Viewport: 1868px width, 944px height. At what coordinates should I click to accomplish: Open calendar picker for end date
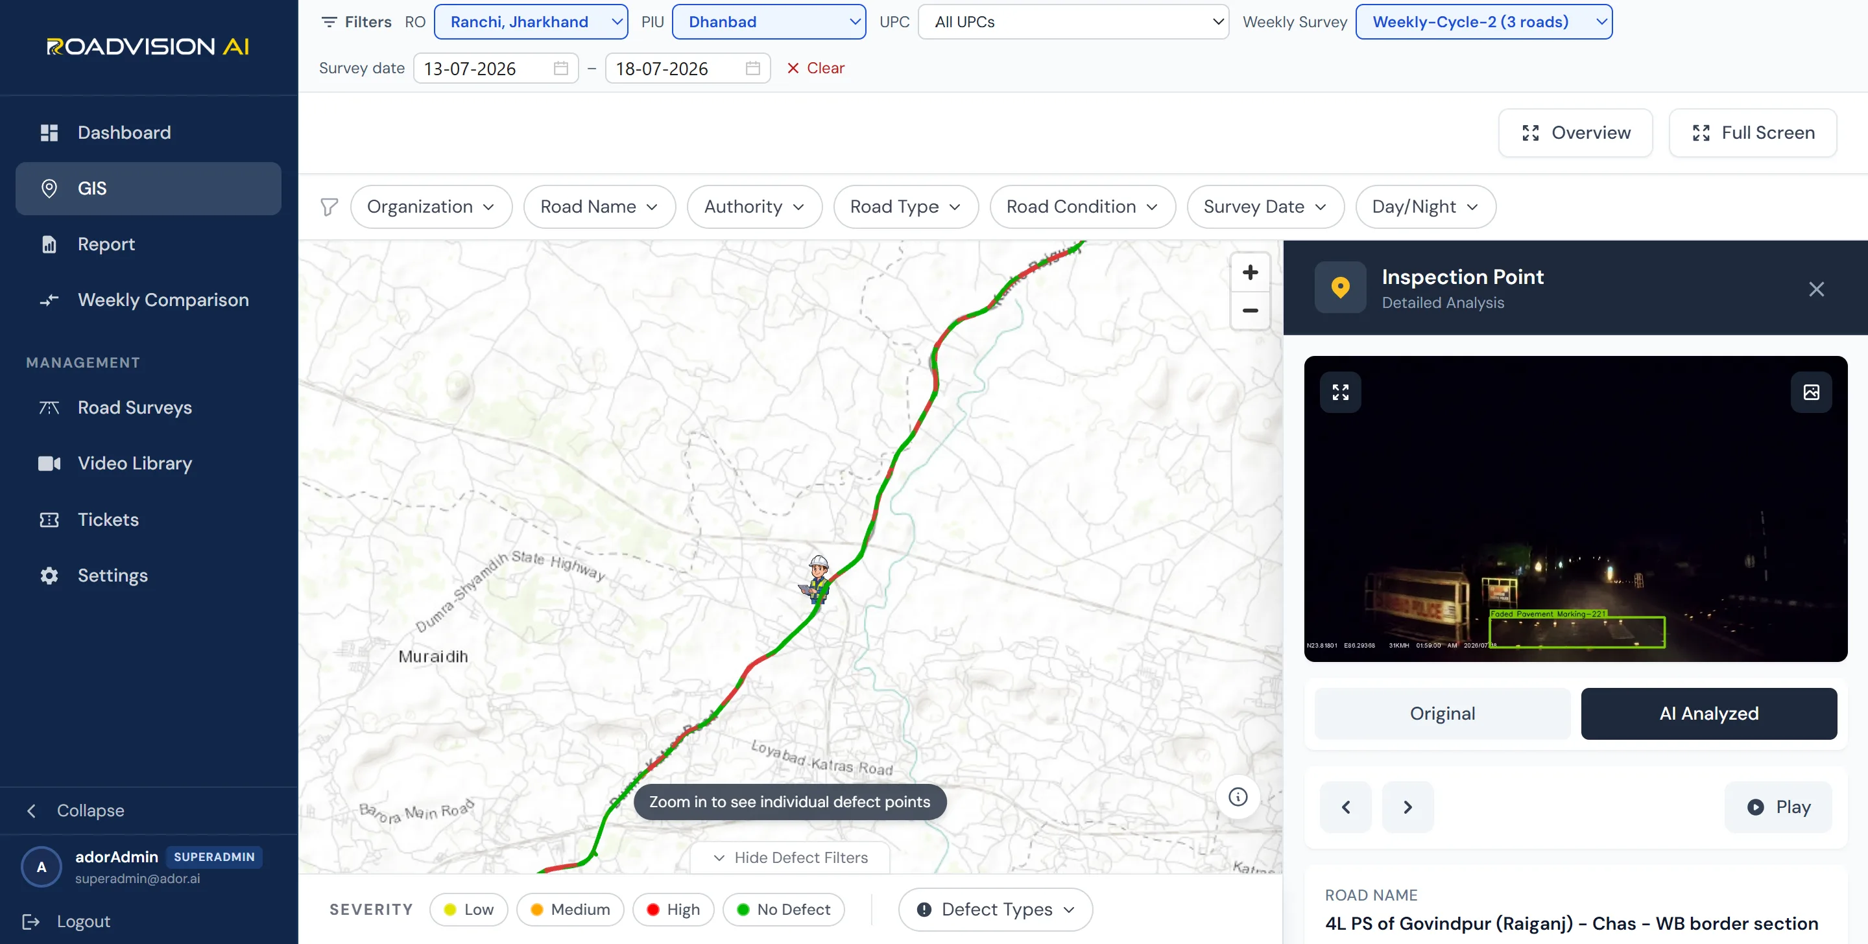752,68
